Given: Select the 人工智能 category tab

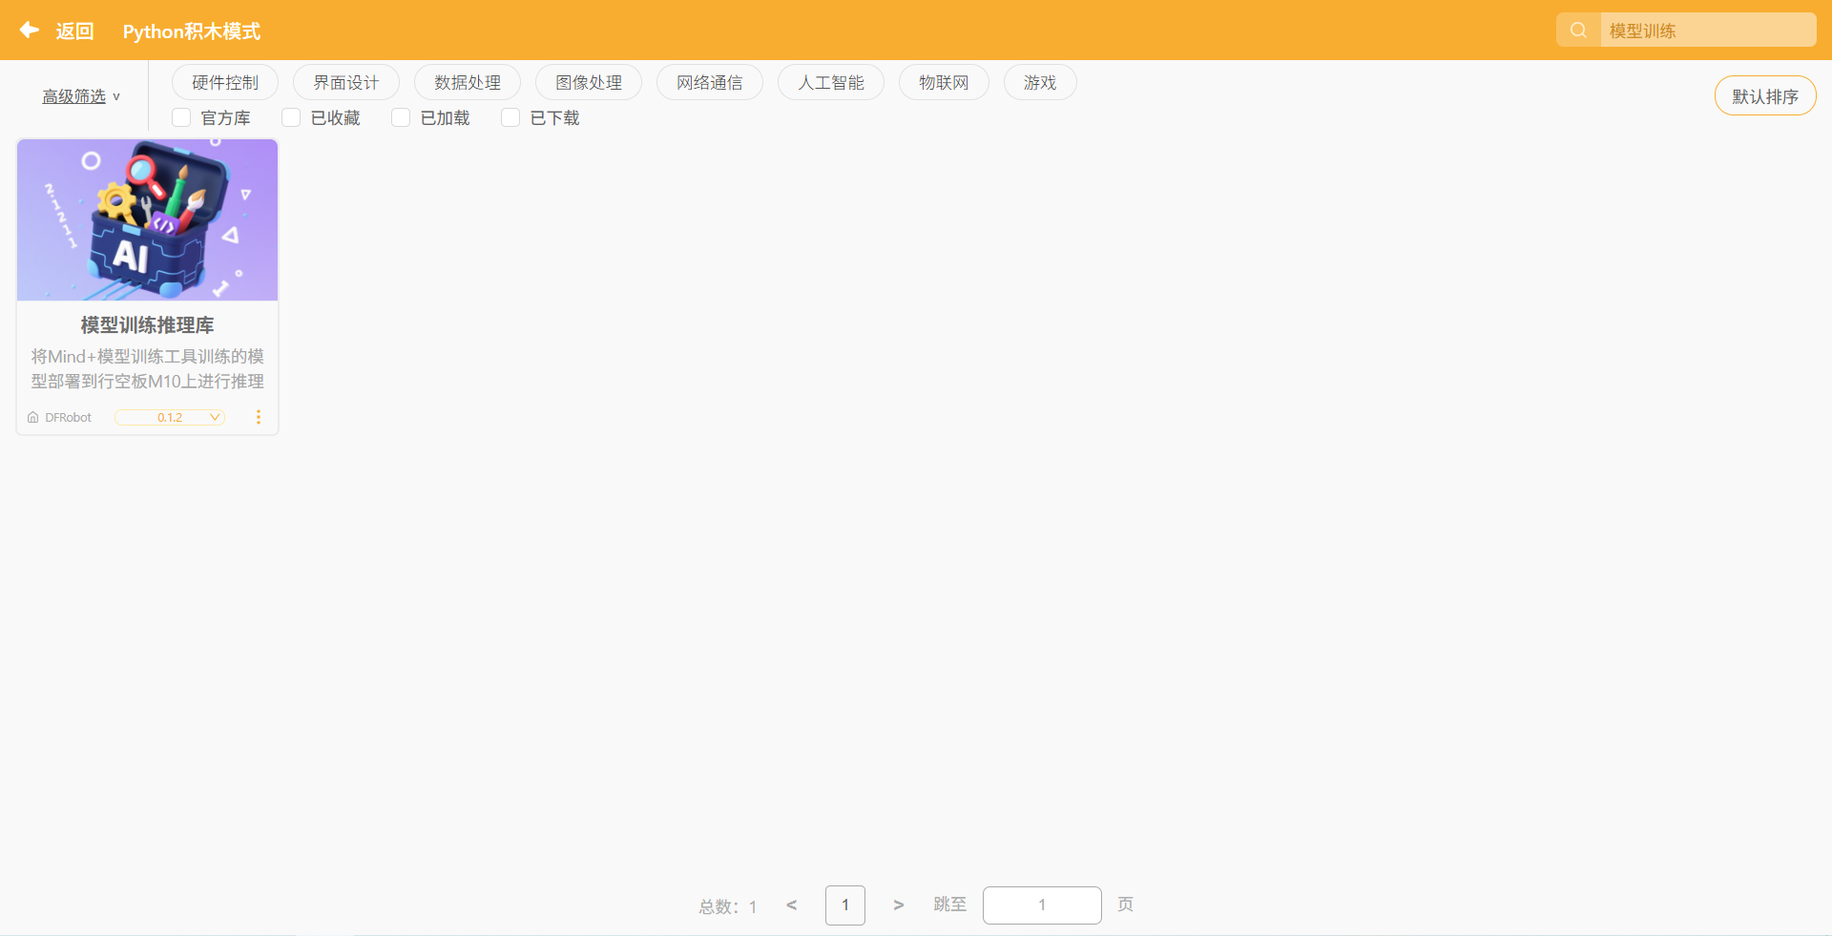Looking at the screenshot, I should (830, 83).
